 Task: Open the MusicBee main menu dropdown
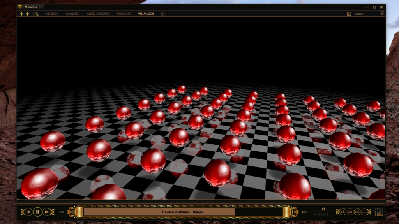pyautogui.click(x=33, y=7)
